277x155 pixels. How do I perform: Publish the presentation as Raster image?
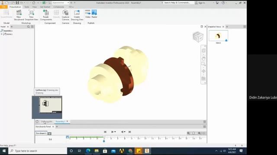click(94, 14)
